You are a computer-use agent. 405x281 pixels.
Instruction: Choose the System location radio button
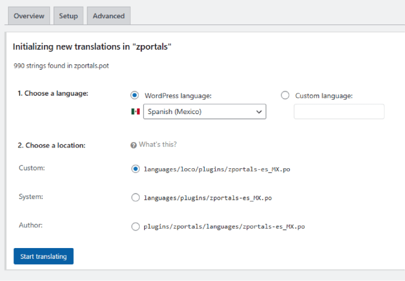click(x=135, y=198)
